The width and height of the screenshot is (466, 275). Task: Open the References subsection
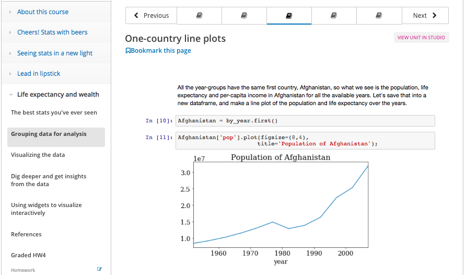[x=26, y=234]
